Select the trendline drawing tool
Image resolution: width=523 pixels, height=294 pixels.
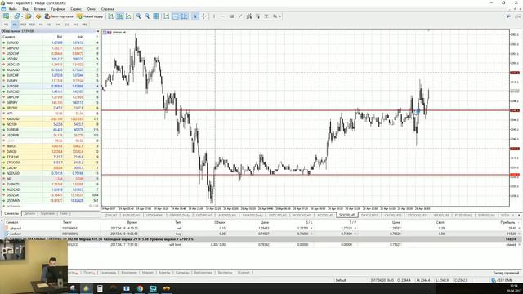[240, 16]
